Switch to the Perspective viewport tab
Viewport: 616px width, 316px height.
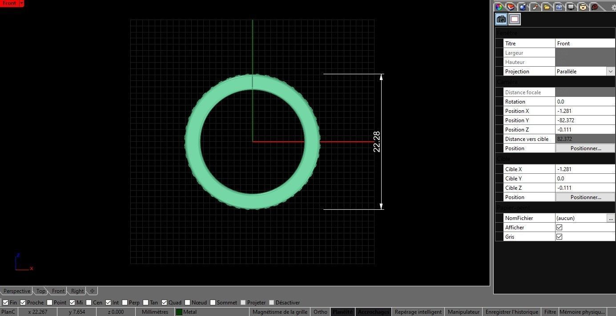tap(16, 291)
